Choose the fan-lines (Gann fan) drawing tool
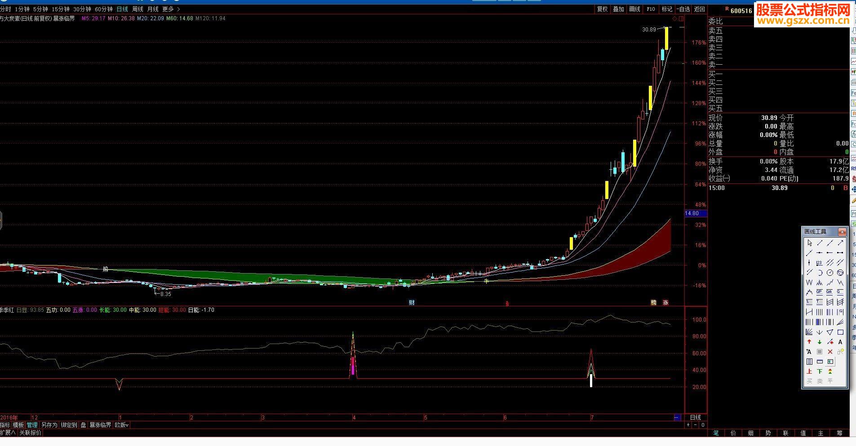The width and height of the screenshot is (856, 446). point(809,332)
